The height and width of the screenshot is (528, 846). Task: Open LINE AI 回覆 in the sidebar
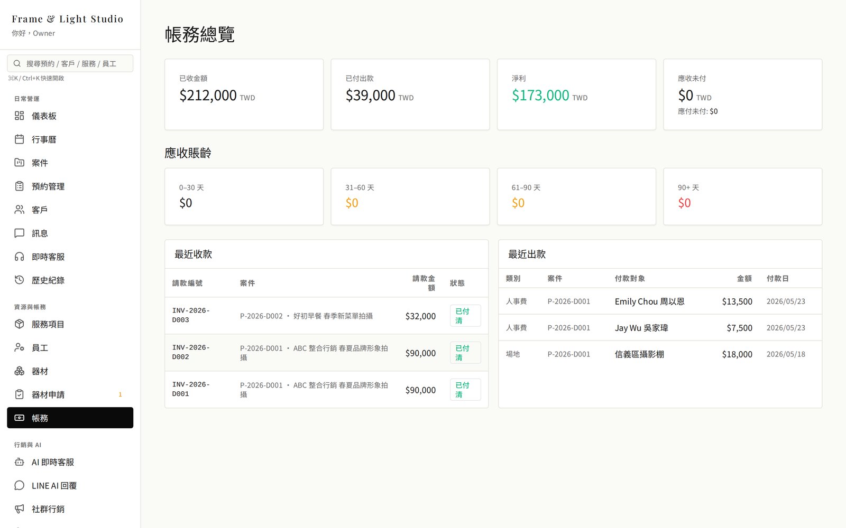(x=70, y=485)
